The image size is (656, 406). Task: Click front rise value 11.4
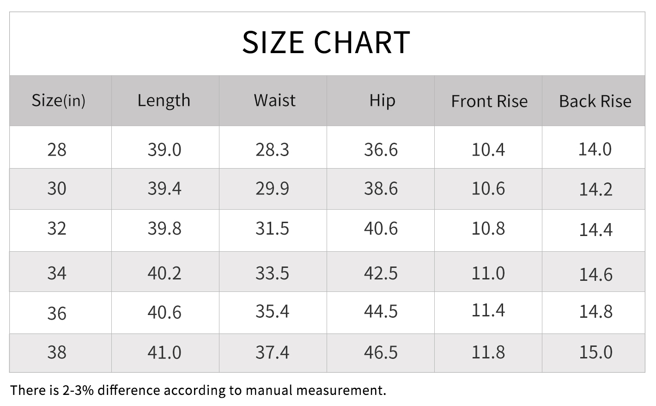coord(488,310)
